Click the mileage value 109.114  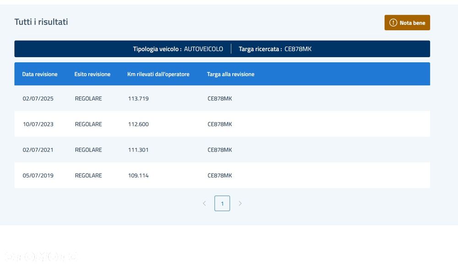pyautogui.click(x=138, y=175)
